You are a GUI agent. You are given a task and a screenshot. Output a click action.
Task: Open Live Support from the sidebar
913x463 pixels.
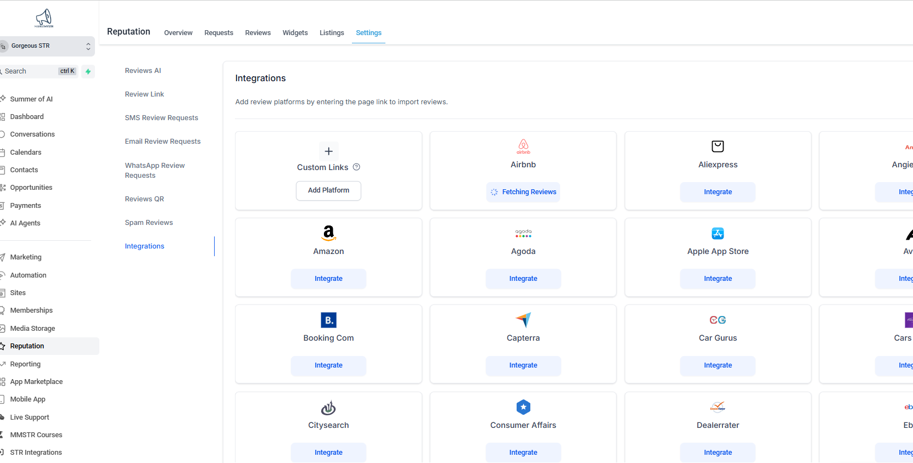30,417
